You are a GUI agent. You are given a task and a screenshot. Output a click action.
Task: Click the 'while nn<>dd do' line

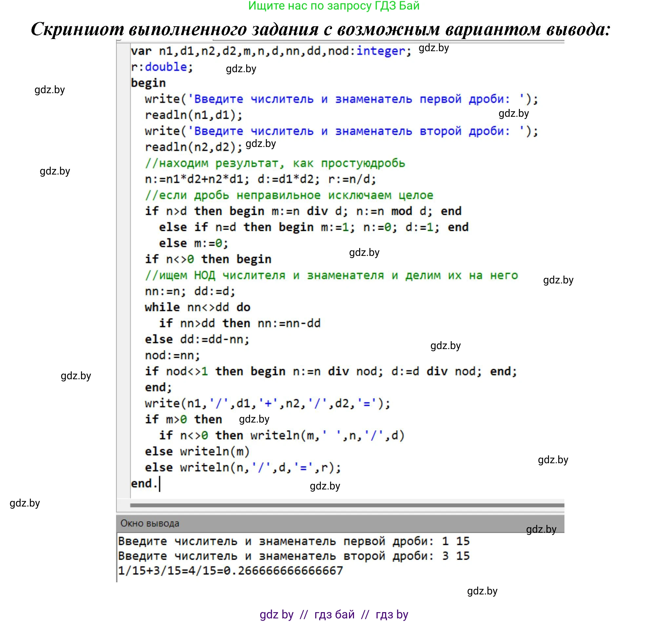pyautogui.click(x=197, y=307)
